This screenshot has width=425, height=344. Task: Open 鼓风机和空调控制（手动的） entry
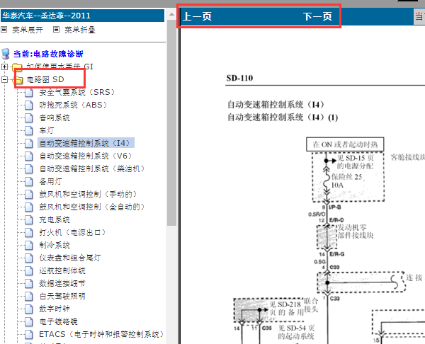(88, 194)
